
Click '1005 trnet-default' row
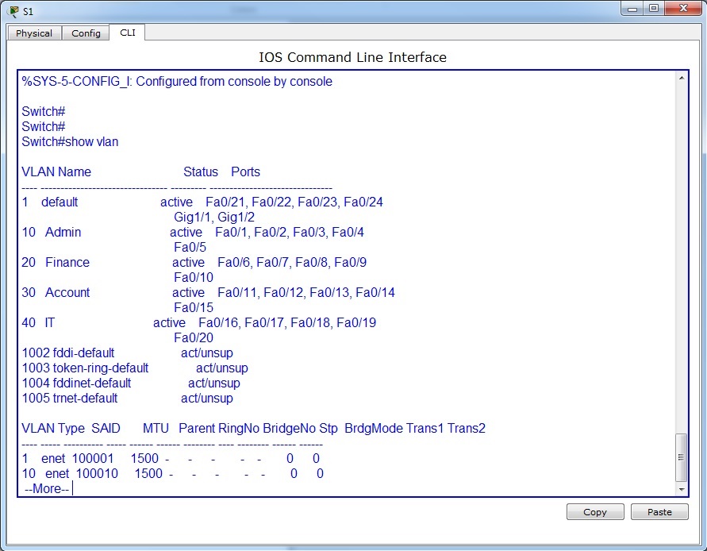128,398
